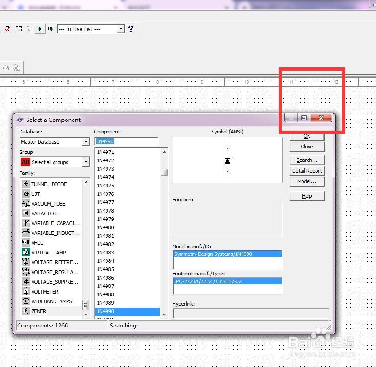Select the VARACTOR family icon
This screenshot has width=376, height=367.
tap(26, 213)
